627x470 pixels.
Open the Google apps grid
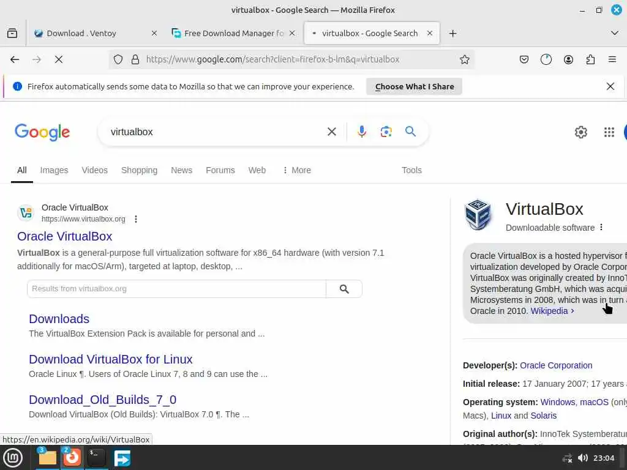[x=609, y=132]
